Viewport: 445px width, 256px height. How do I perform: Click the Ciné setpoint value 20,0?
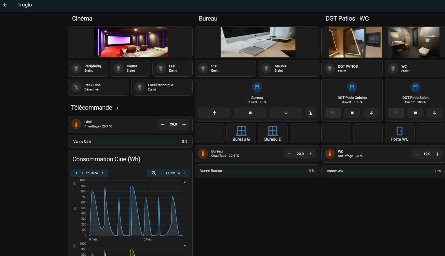[x=173, y=124]
